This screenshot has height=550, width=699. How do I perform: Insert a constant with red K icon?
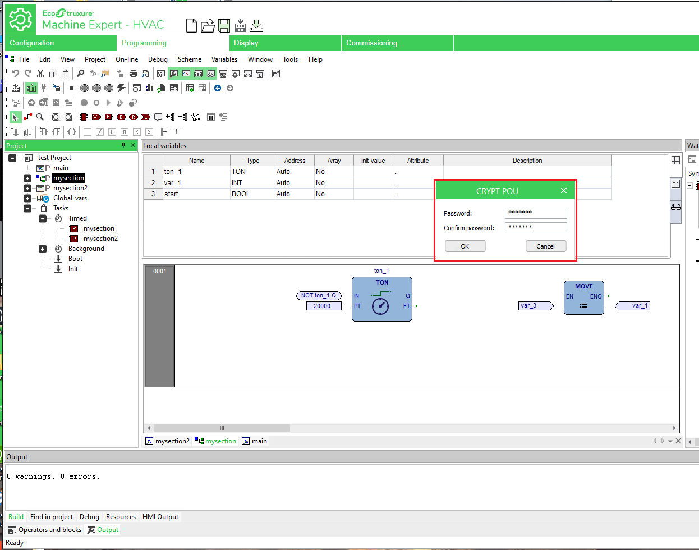pos(109,117)
